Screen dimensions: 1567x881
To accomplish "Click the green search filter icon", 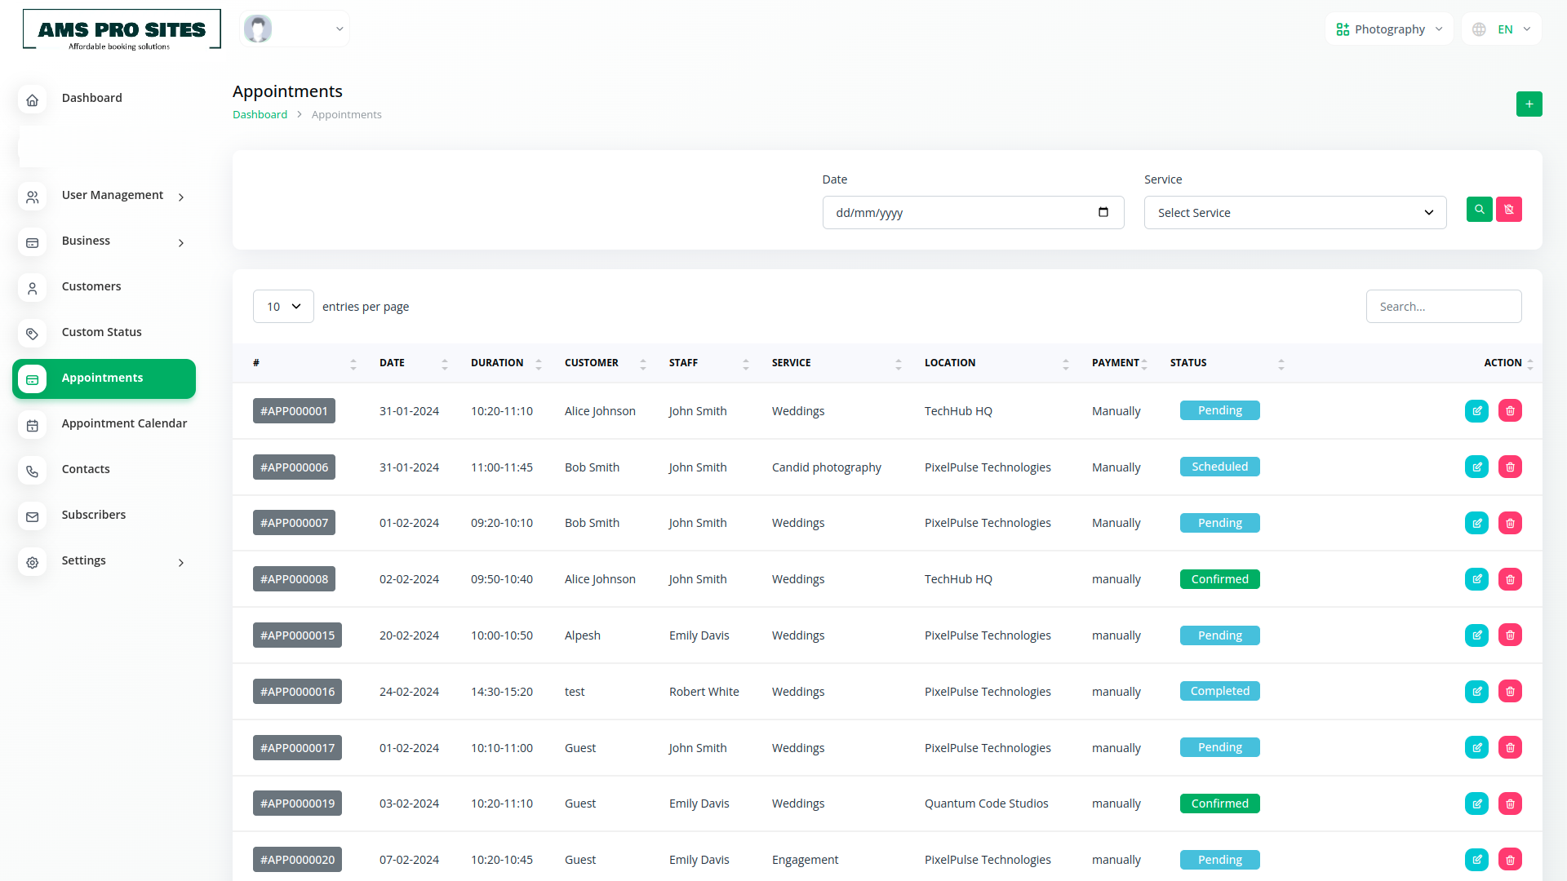I will pos(1479,210).
